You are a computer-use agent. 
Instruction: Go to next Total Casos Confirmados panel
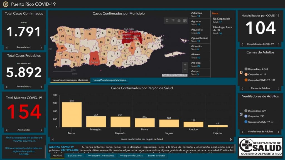click(41, 48)
